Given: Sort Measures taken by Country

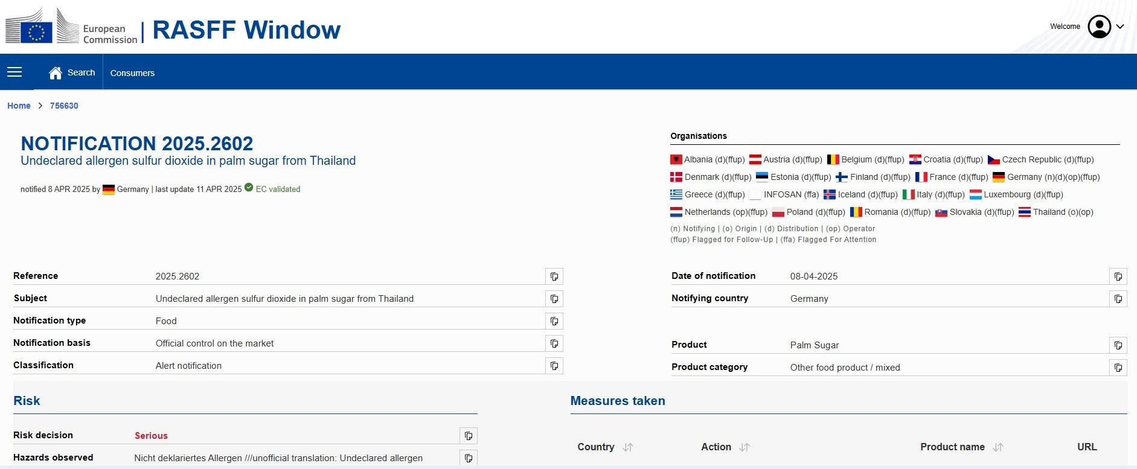Looking at the screenshot, I should coord(628,447).
